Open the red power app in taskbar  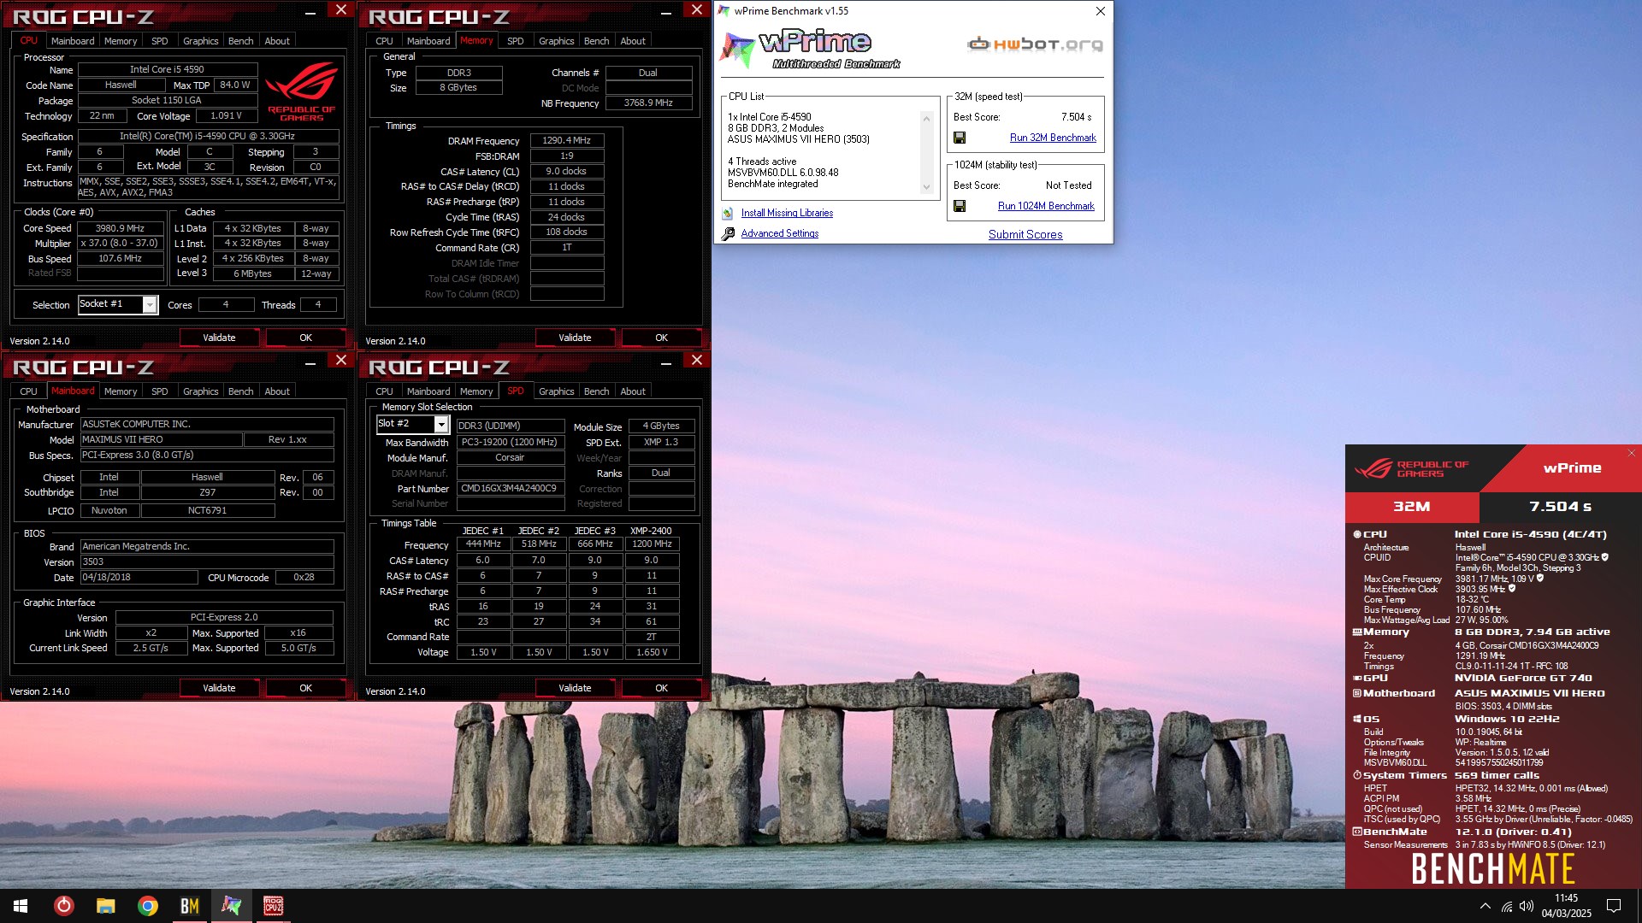pos(63,906)
